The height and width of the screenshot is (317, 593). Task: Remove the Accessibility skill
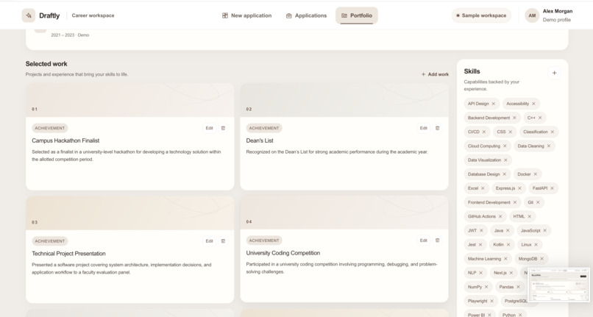[533, 104]
